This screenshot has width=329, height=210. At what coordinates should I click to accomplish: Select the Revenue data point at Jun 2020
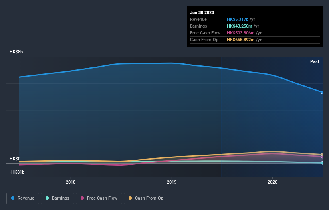[x=322, y=92]
